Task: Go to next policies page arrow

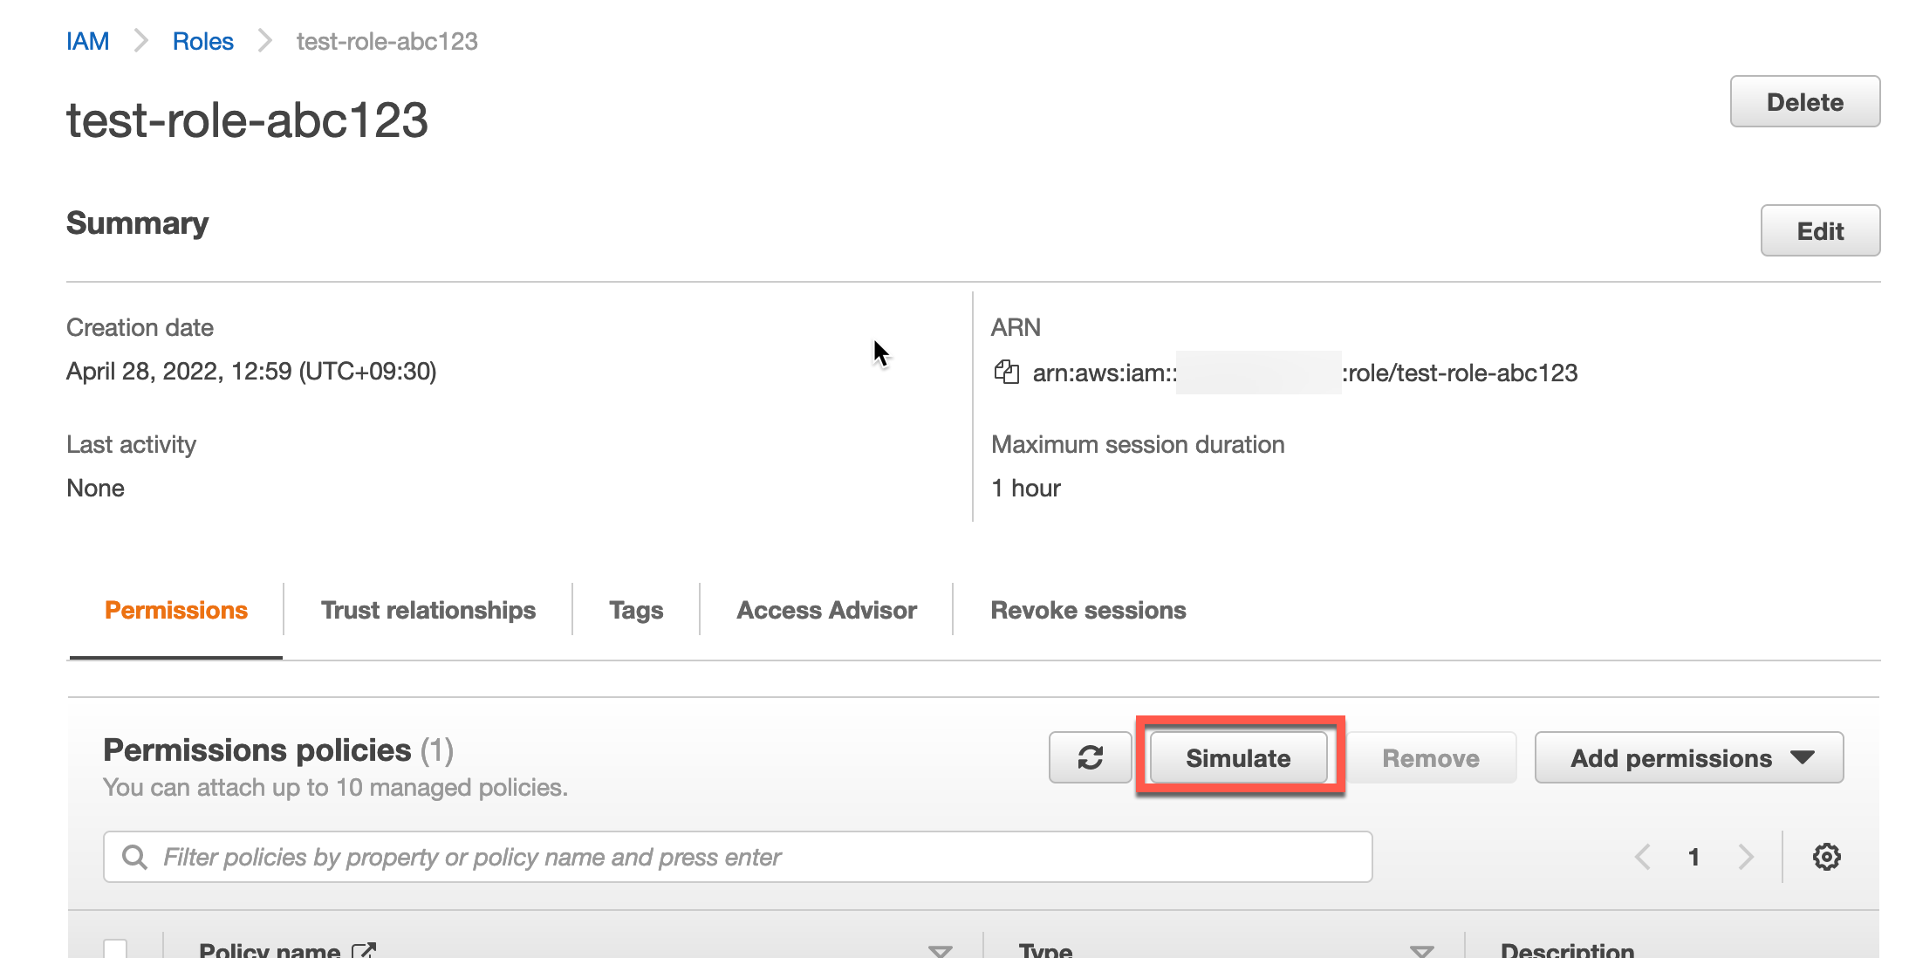Action: [x=1745, y=857]
